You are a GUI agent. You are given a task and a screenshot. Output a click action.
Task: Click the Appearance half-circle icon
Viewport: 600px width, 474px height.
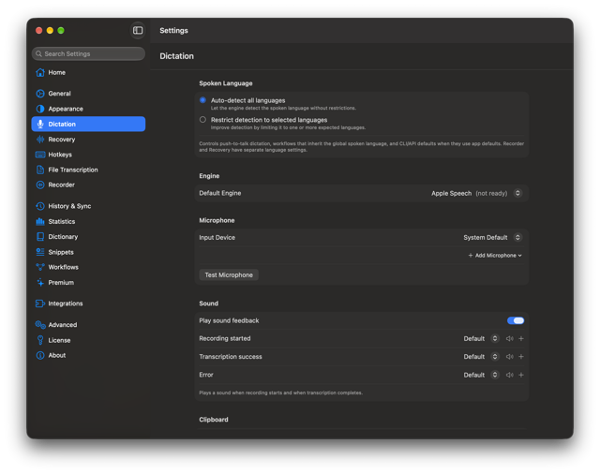point(40,109)
